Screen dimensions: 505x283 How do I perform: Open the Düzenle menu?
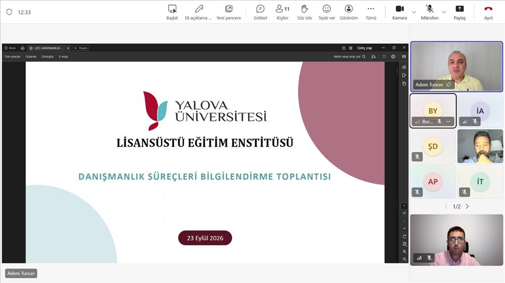(x=31, y=56)
